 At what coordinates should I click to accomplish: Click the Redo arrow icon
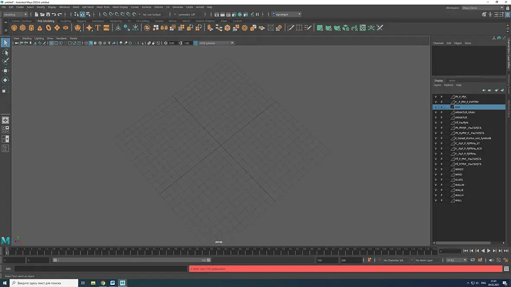pyautogui.click(x=60, y=14)
